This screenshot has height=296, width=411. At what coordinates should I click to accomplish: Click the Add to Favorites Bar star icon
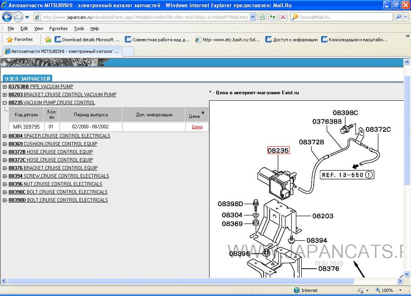tap(48, 40)
